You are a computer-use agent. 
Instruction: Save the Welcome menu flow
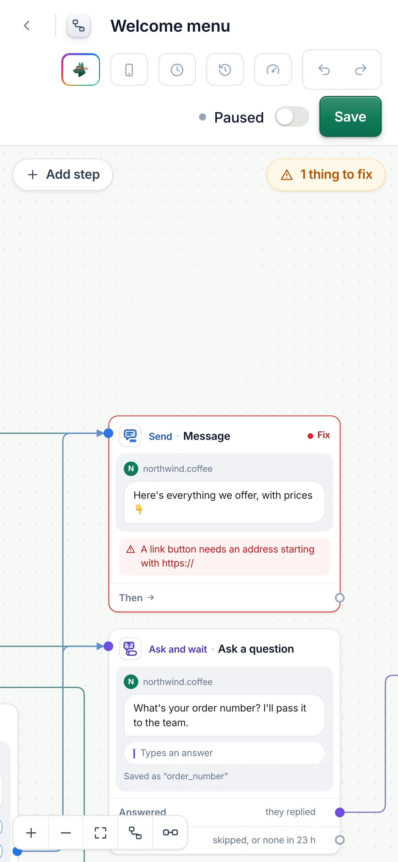click(350, 117)
